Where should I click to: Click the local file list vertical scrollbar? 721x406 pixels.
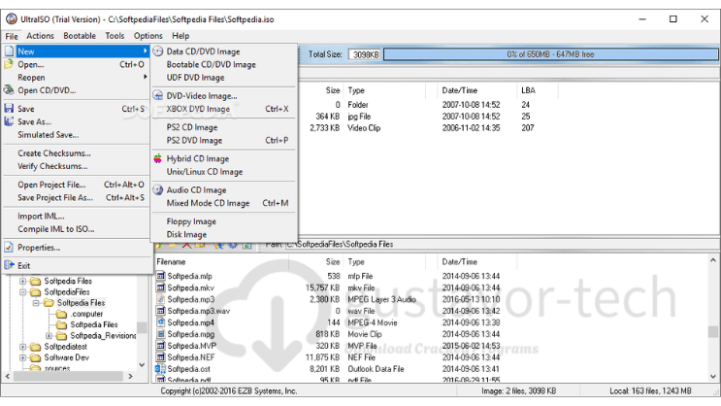(x=712, y=318)
